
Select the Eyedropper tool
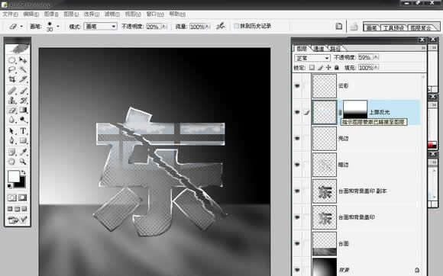coord(23,152)
